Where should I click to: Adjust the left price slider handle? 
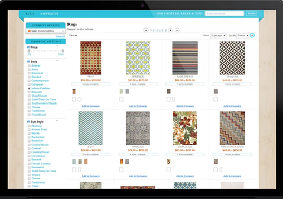[x=29, y=51]
